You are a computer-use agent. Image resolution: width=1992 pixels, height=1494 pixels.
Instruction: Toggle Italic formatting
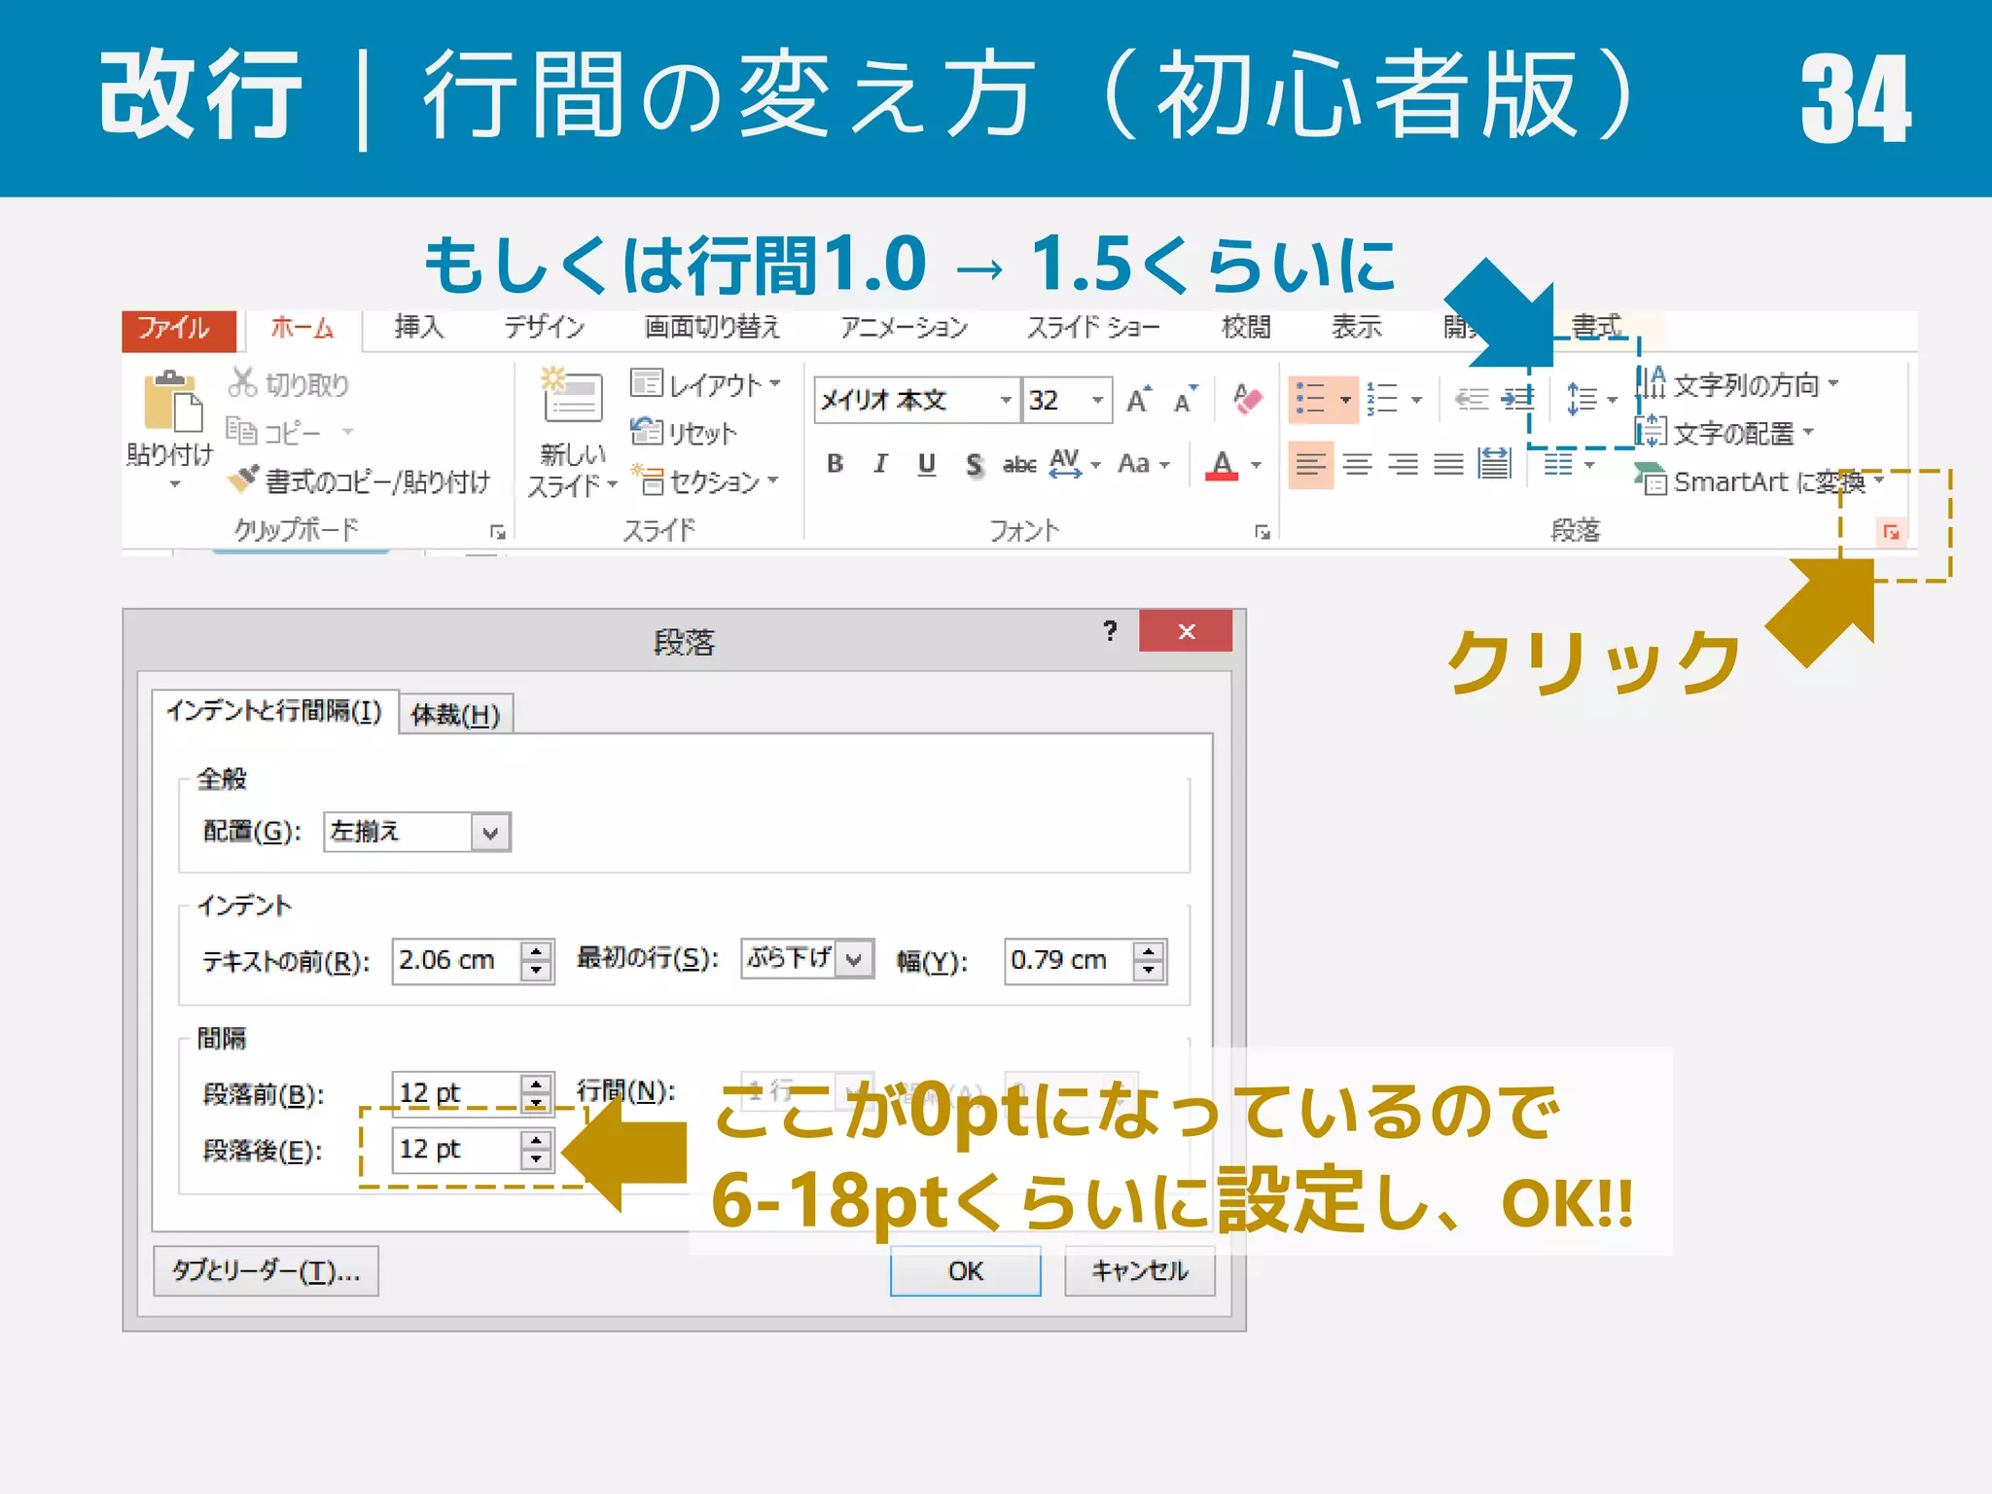[x=880, y=464]
